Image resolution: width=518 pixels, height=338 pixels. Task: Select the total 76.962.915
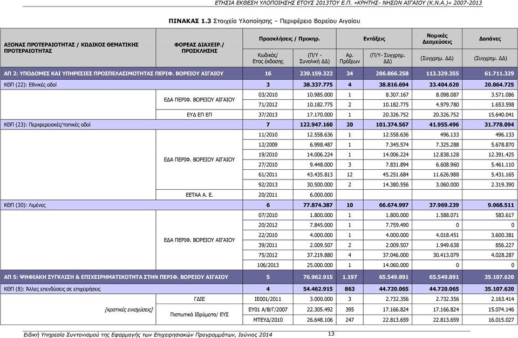tap(318, 277)
